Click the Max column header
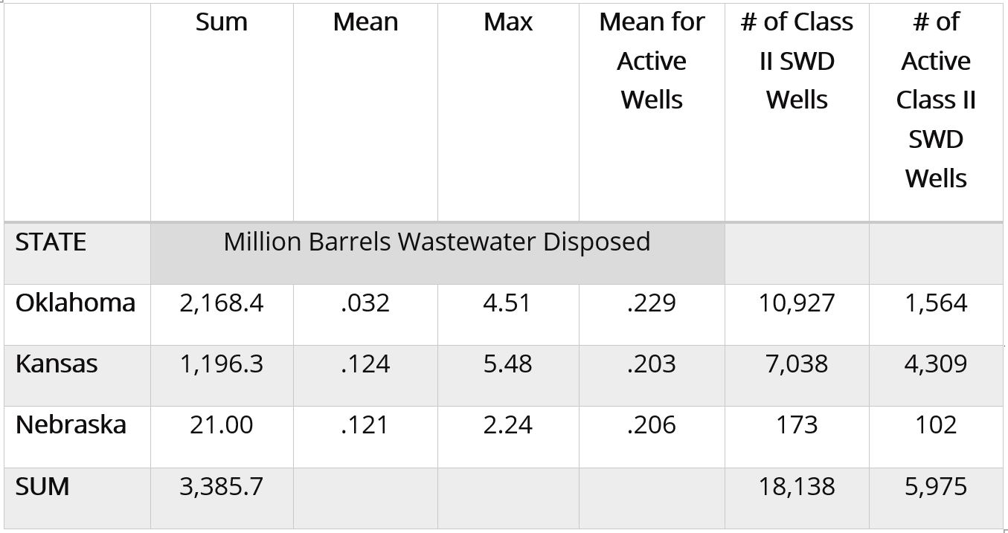 pyautogui.click(x=508, y=22)
